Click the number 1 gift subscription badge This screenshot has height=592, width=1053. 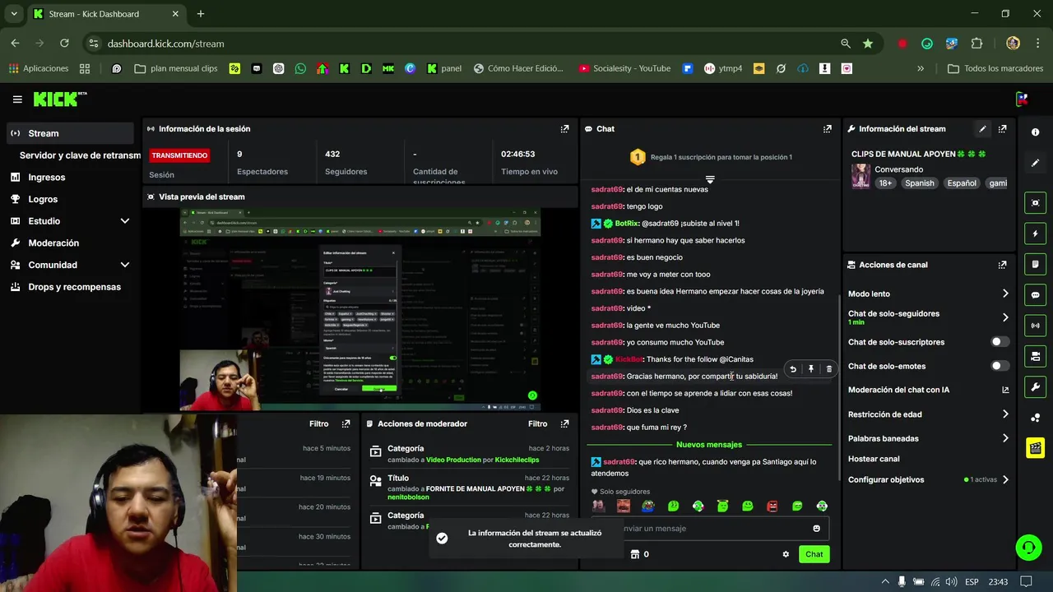coord(637,157)
